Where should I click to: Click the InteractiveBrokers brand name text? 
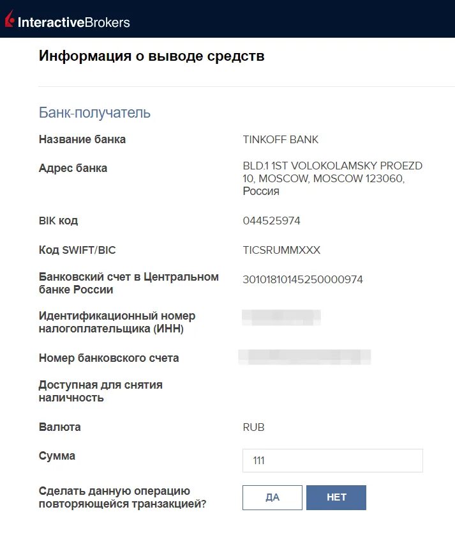[x=74, y=22]
